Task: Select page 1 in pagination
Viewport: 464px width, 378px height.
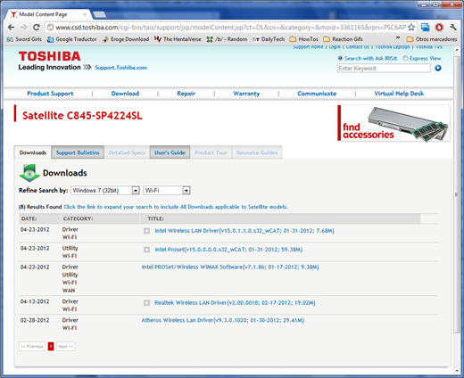Action: tap(51, 347)
